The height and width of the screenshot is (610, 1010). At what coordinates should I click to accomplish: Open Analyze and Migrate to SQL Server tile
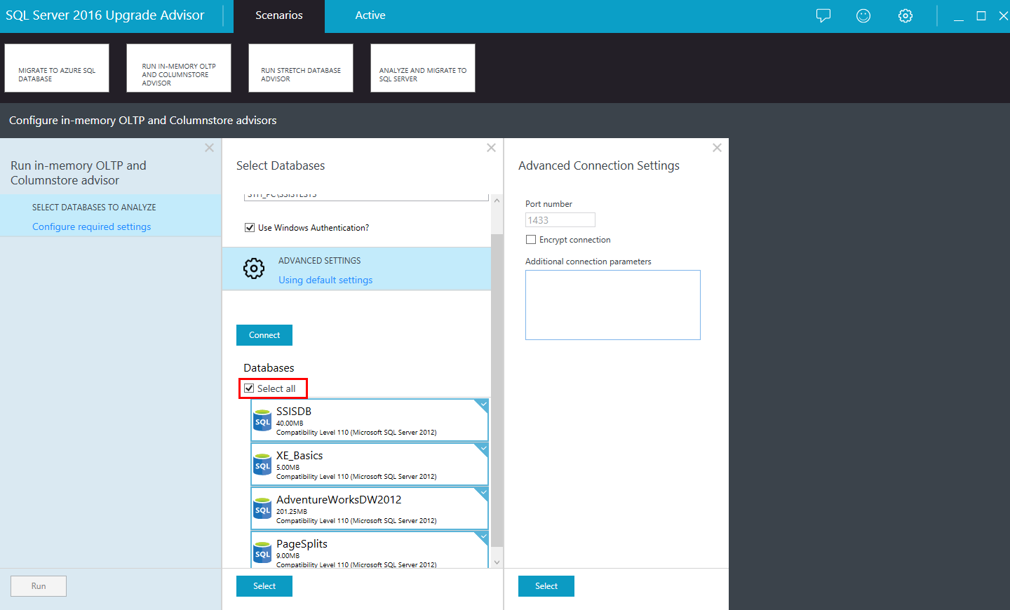[x=423, y=68]
